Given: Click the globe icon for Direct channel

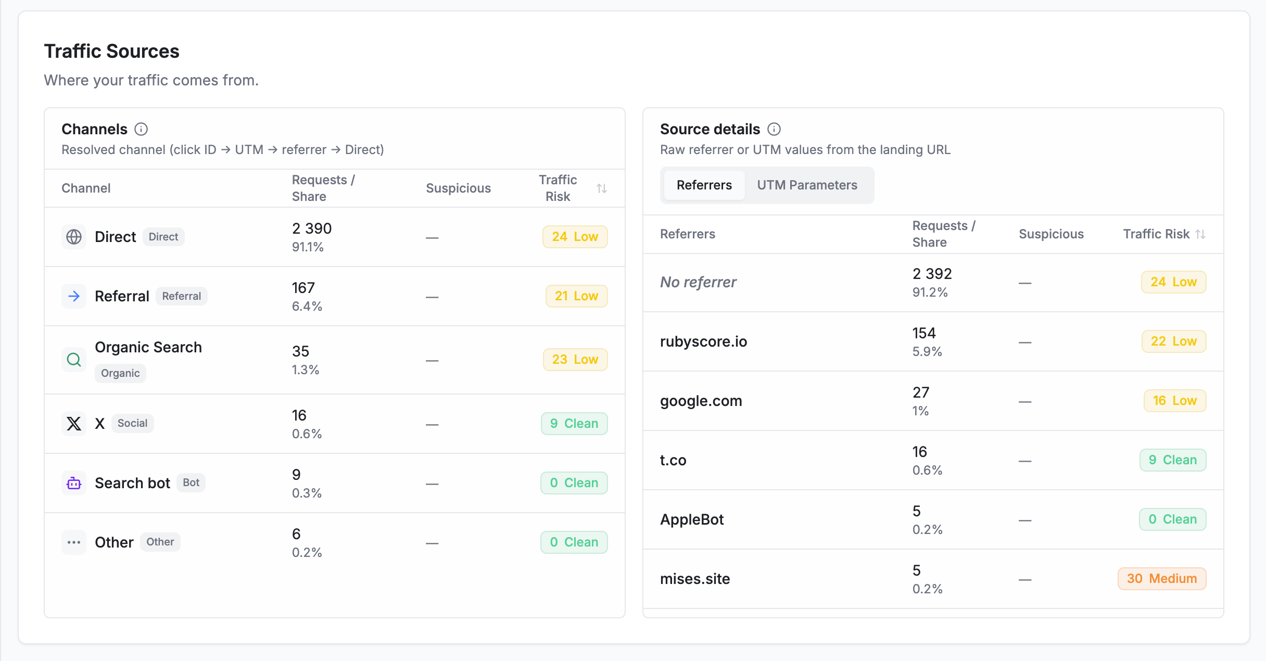Looking at the screenshot, I should click(74, 237).
